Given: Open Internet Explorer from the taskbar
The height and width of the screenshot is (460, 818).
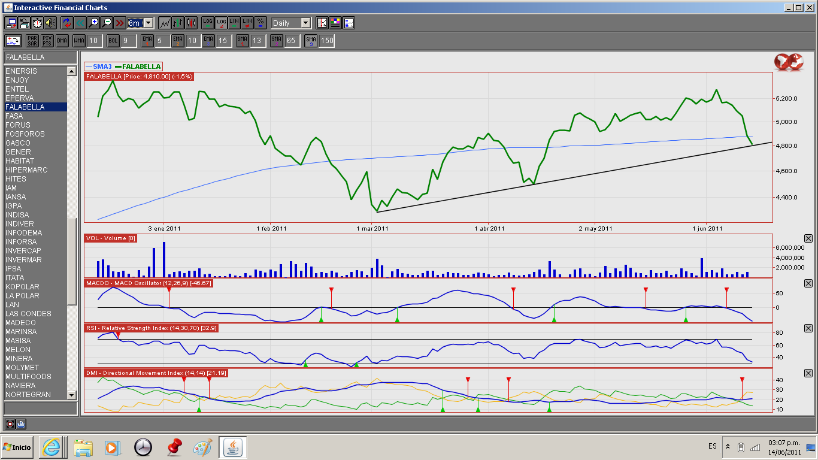Looking at the screenshot, I should tap(52, 447).
